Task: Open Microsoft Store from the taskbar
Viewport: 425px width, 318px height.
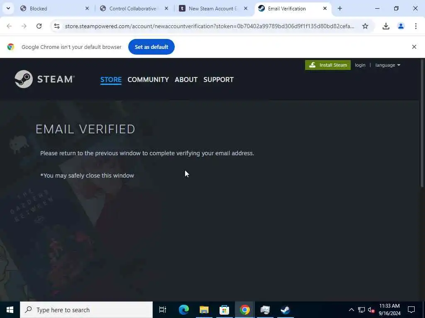Action: (224, 310)
